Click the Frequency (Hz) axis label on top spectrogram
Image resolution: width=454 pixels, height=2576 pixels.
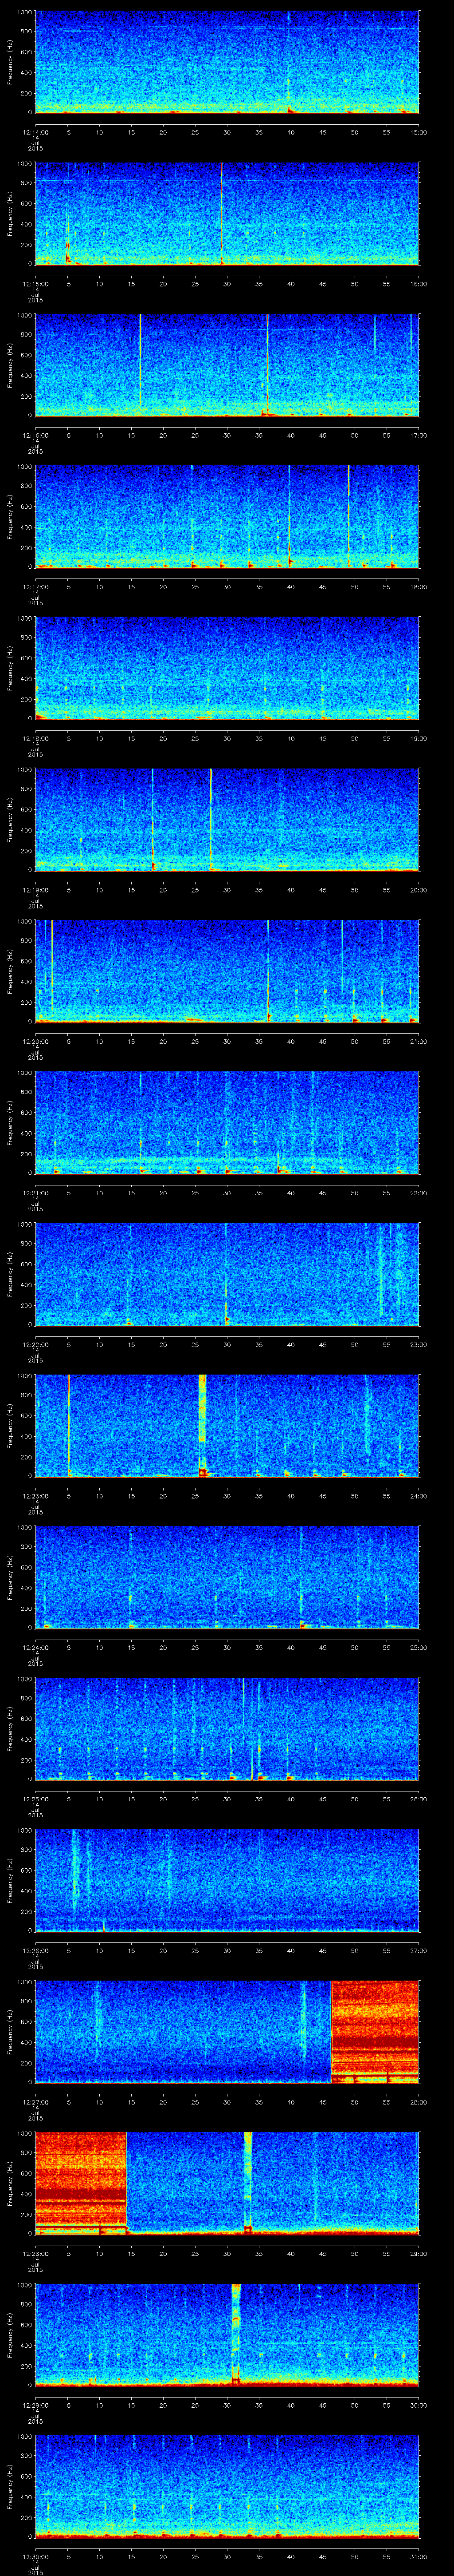coord(10,62)
